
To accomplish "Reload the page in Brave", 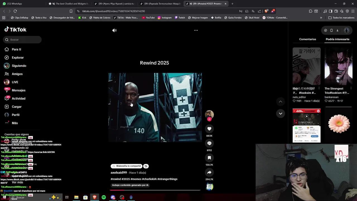I will pyautogui.click(x=15, y=11).
